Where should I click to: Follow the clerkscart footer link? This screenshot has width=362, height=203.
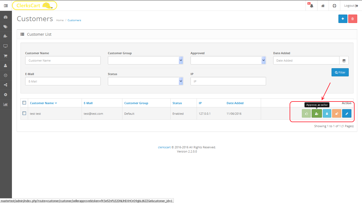point(164,147)
